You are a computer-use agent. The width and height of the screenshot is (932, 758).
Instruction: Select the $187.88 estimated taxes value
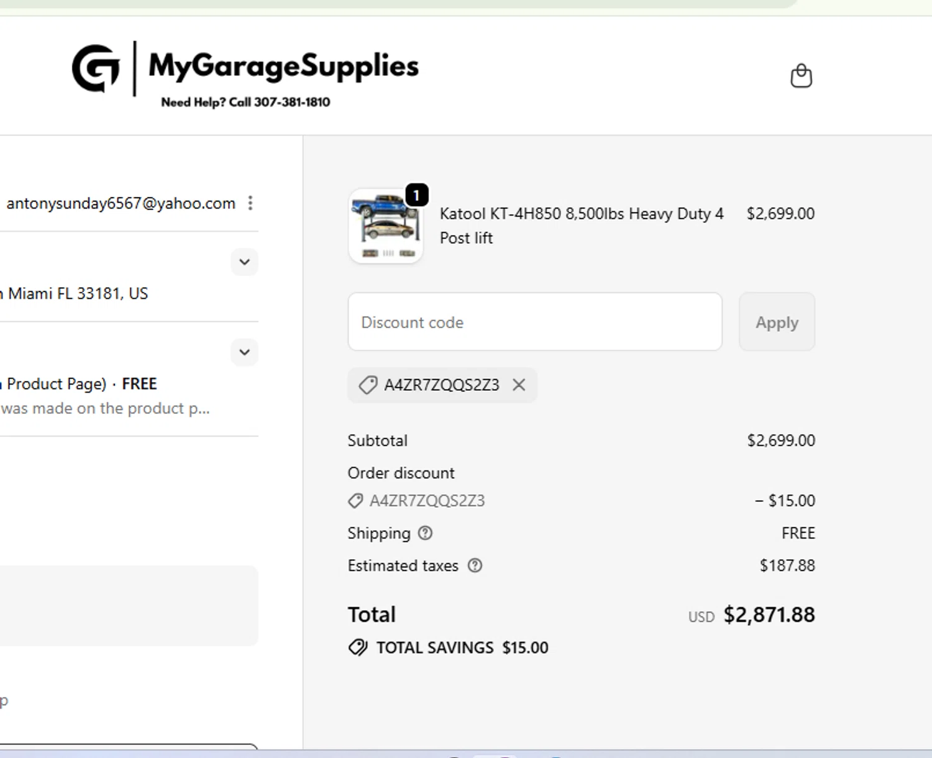[x=787, y=565]
